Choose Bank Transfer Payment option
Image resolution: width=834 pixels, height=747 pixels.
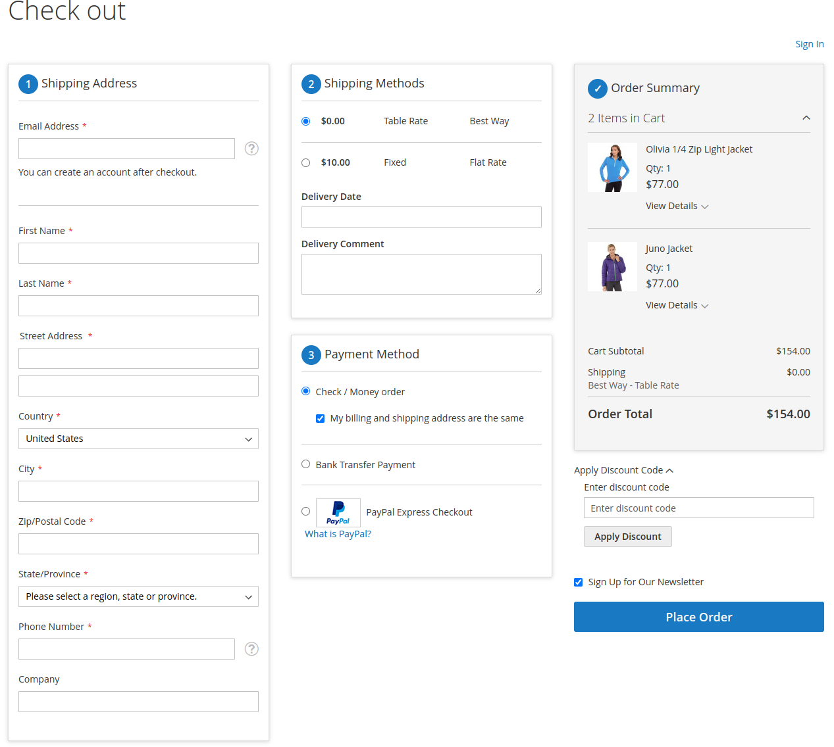305,464
